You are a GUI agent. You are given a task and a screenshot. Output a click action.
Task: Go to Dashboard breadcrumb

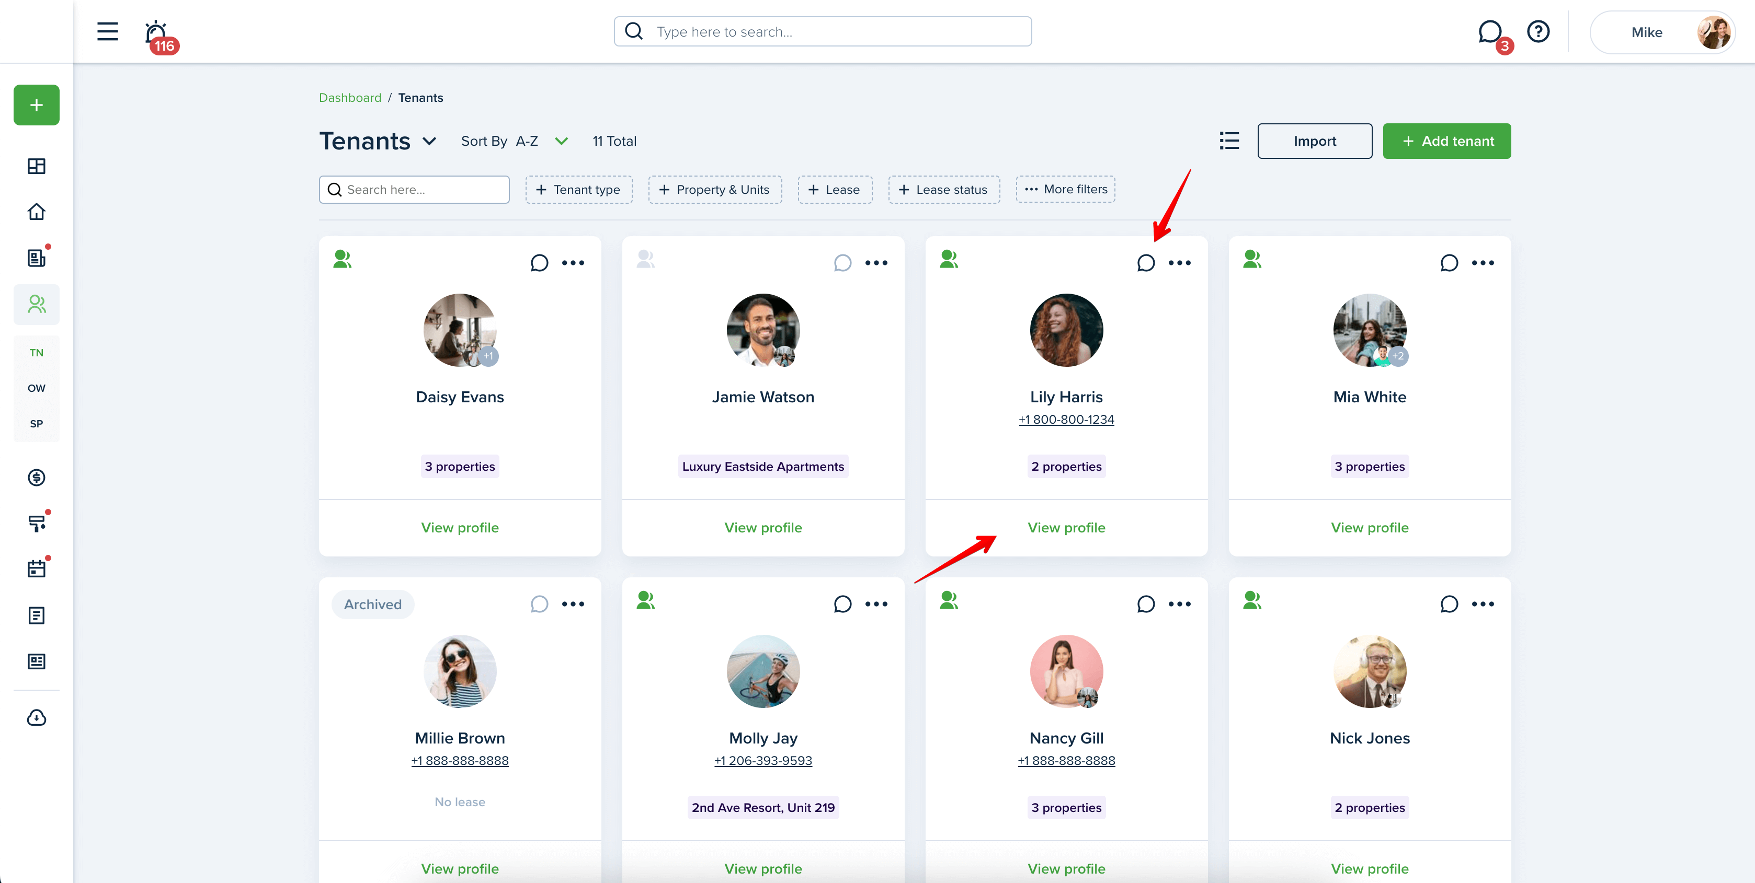point(350,97)
